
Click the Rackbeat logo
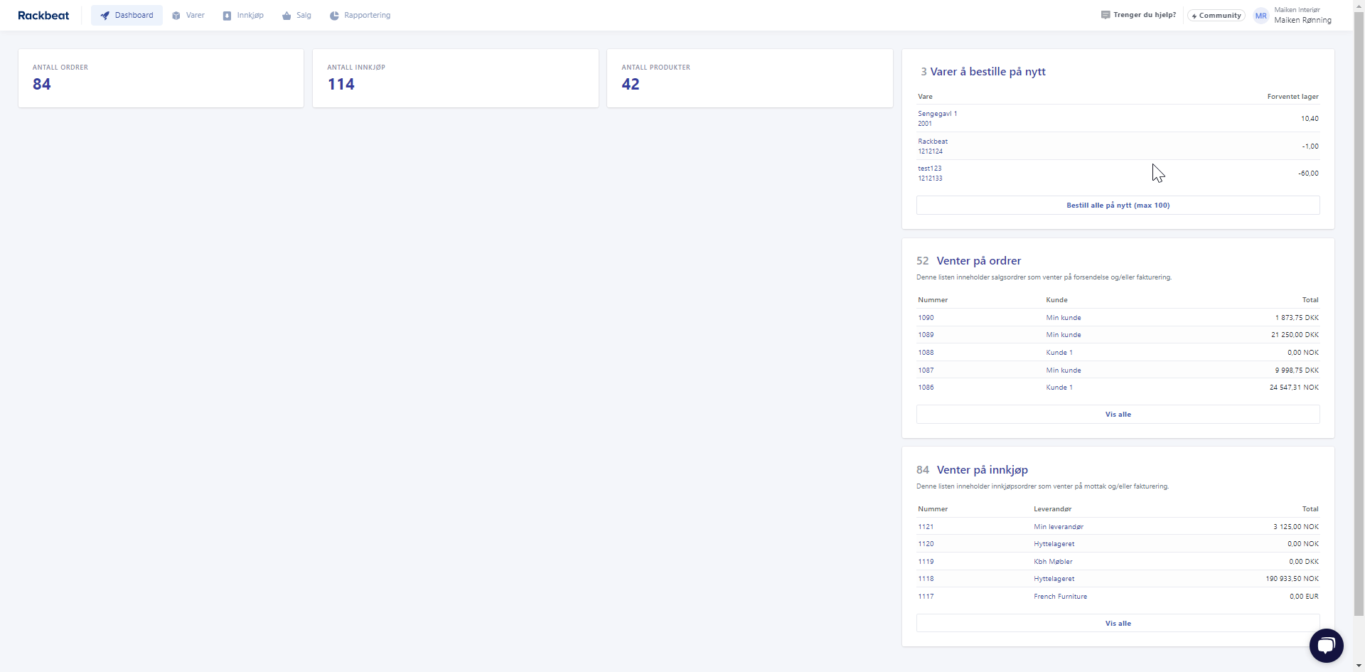point(43,16)
